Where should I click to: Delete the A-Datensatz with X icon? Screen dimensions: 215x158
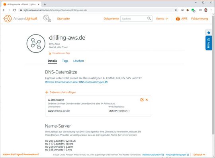point(147,100)
